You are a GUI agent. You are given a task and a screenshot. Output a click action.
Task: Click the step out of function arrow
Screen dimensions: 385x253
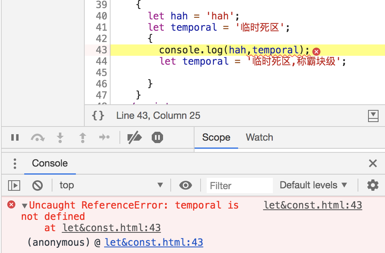(x=83, y=137)
